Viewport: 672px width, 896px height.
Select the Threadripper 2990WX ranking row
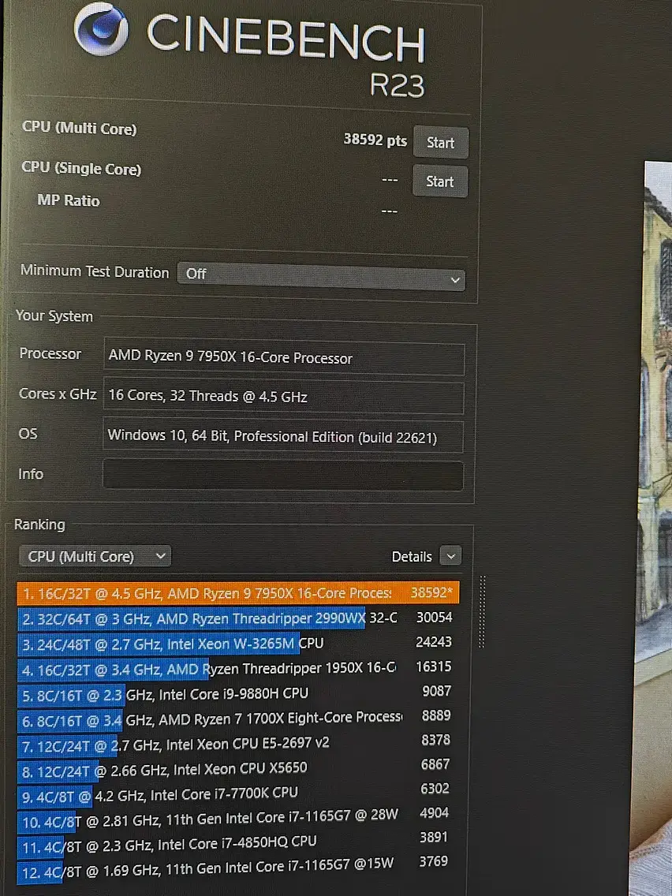(x=238, y=618)
